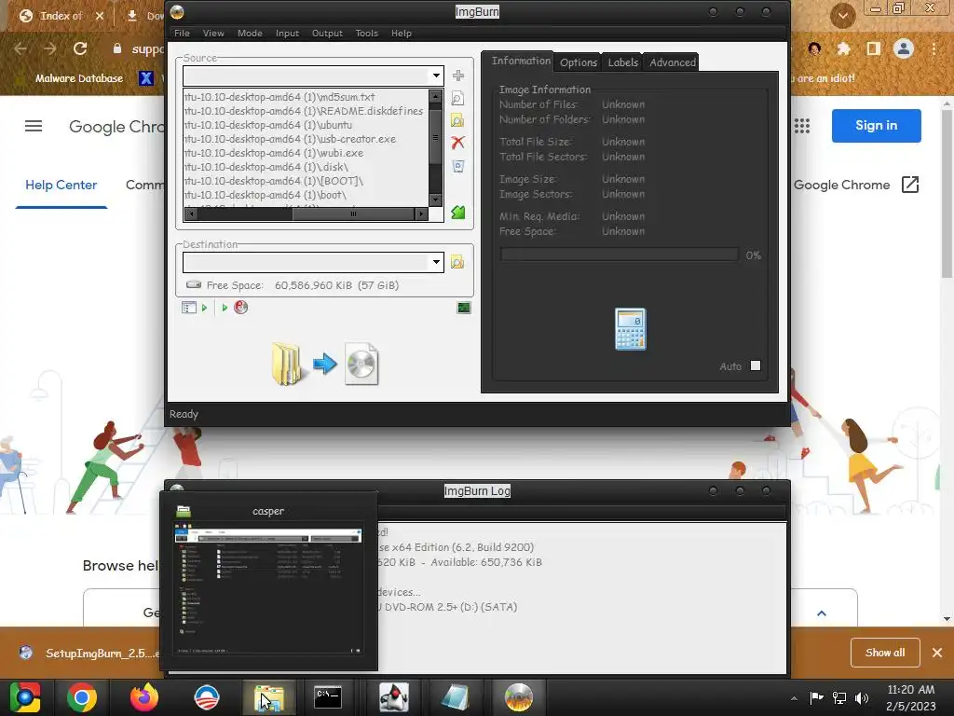
Task: Expand the Source dropdown arrow
Action: click(x=436, y=76)
